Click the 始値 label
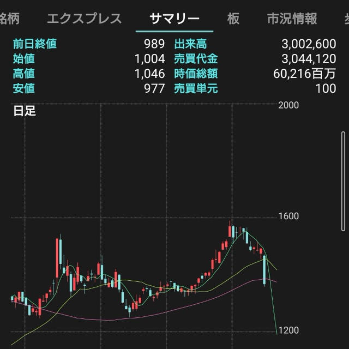The height and width of the screenshot is (349, 349). click(x=24, y=59)
